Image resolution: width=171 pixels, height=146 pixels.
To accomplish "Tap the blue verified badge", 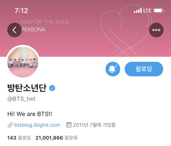I will pos(52,88).
